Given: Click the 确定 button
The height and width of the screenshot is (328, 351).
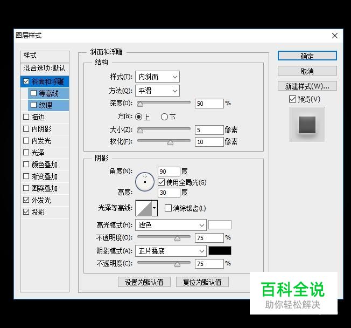Looking at the screenshot, I should tap(307, 56).
